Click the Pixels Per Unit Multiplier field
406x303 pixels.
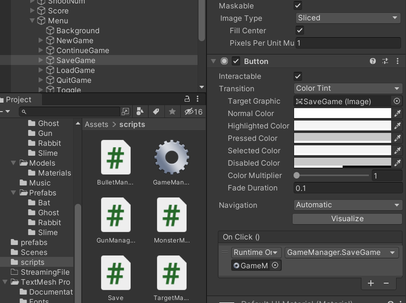pyautogui.click(x=348, y=43)
